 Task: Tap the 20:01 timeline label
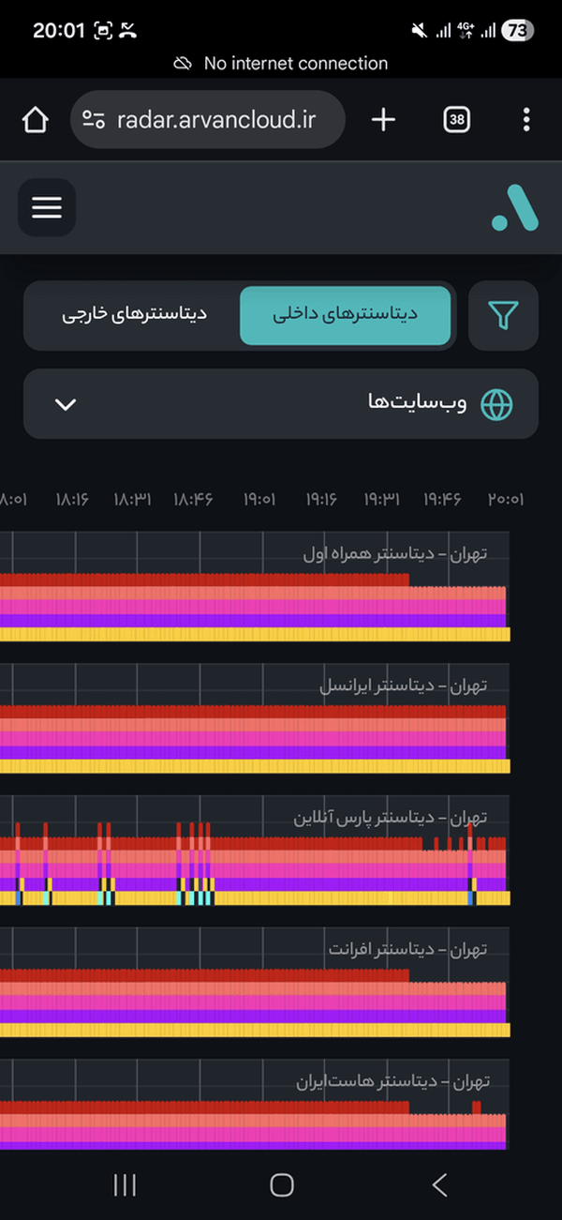tap(505, 500)
